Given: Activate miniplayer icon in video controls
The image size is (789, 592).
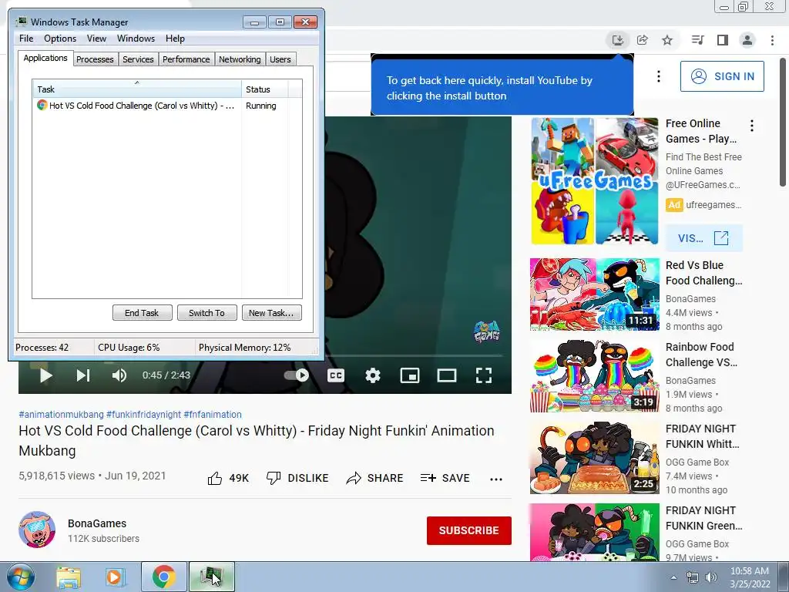Looking at the screenshot, I should pyautogui.click(x=410, y=375).
